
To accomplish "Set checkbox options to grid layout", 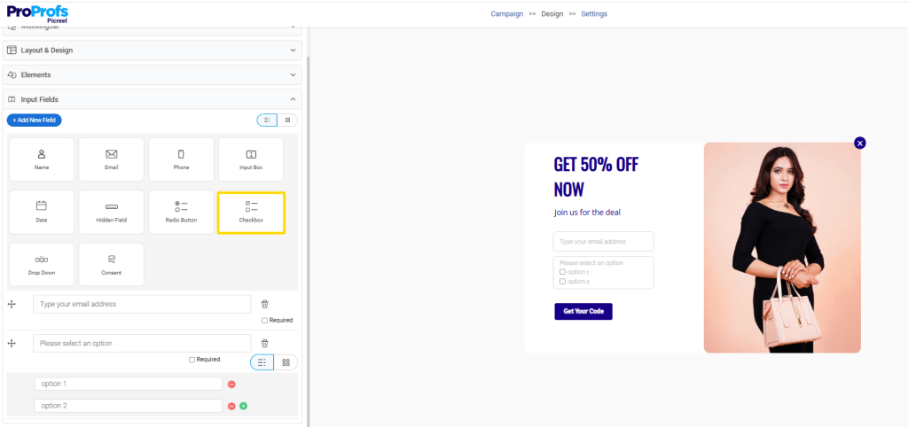I will [286, 363].
